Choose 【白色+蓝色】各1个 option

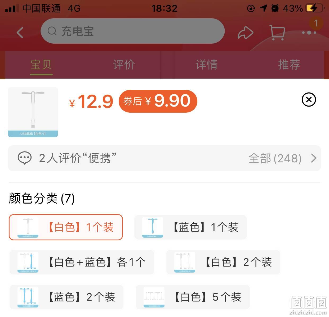click(82, 262)
